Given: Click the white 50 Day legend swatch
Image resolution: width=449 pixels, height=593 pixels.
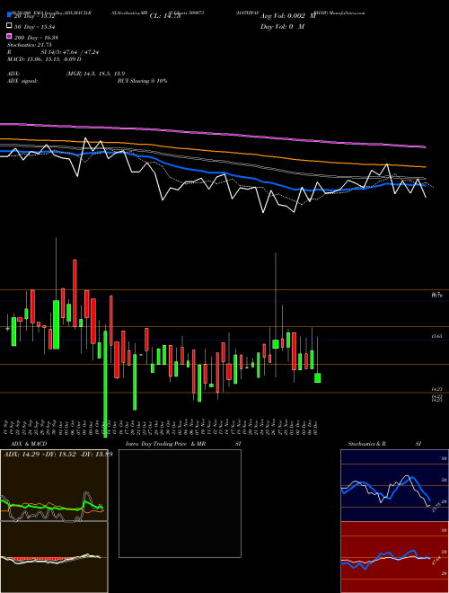Looking at the screenshot, I should pyautogui.click(x=9, y=26).
